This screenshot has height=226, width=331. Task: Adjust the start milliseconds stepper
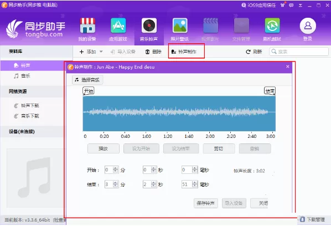195,170
